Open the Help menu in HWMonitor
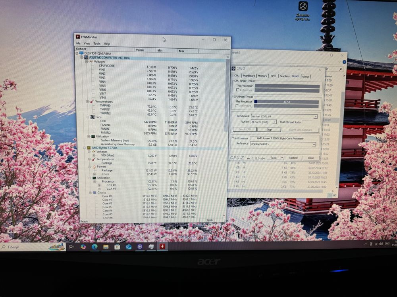Image resolution: width=397 pixels, height=297 pixels. click(107, 44)
